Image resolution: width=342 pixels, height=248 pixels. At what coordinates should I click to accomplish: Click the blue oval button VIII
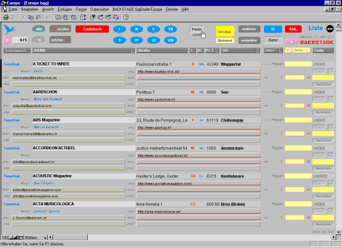170,40
